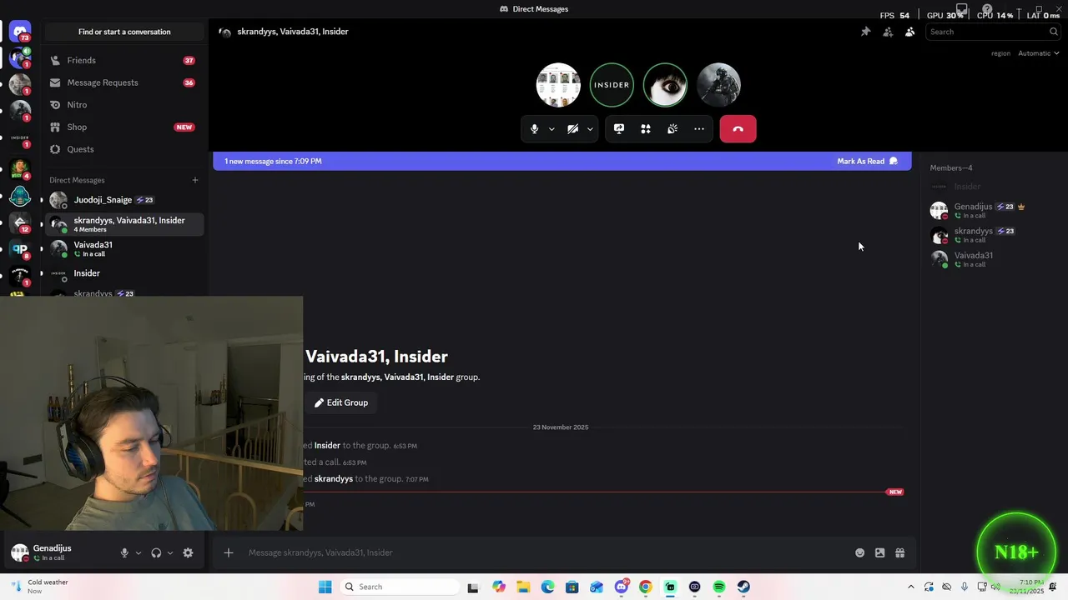Image resolution: width=1068 pixels, height=600 pixels.
Task: Open the camera options chevron in call controls
Action: (x=590, y=129)
